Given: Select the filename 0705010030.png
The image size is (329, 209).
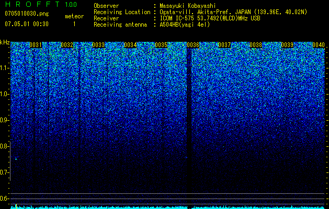Looking at the screenshot, I should [x=27, y=14].
